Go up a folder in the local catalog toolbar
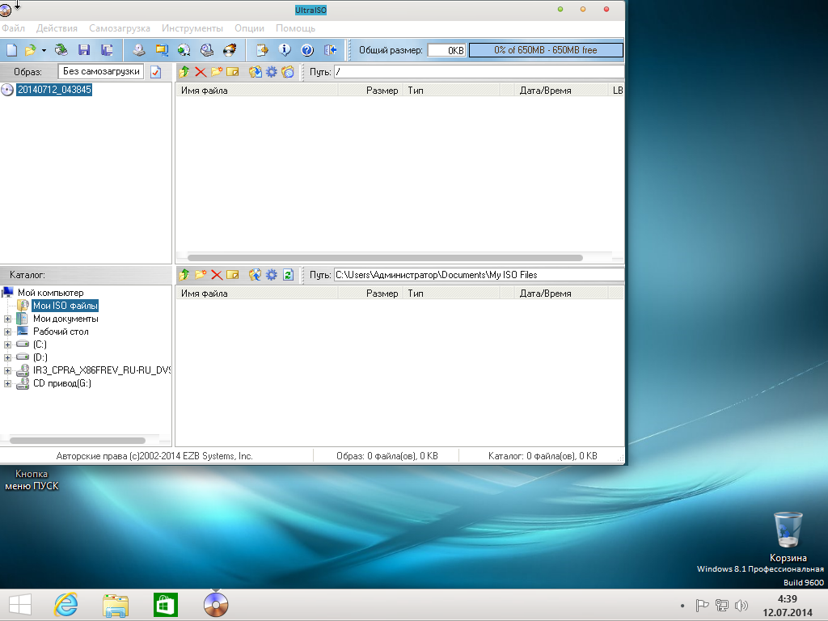The height and width of the screenshot is (621, 828). coord(184,275)
